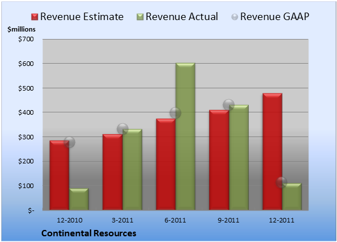Screen dimensions: 337x242
Task: Click the '$200' axis value
Action: pos(26,161)
